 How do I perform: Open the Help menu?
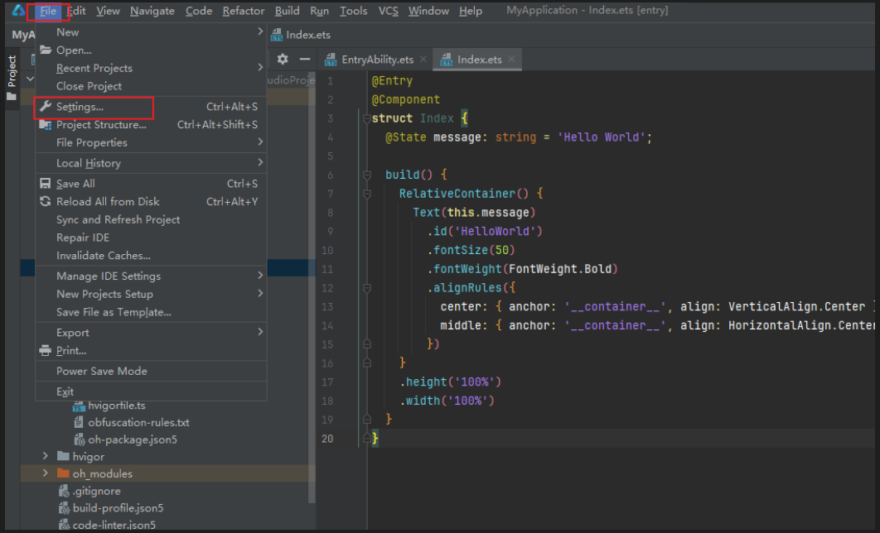coord(471,12)
